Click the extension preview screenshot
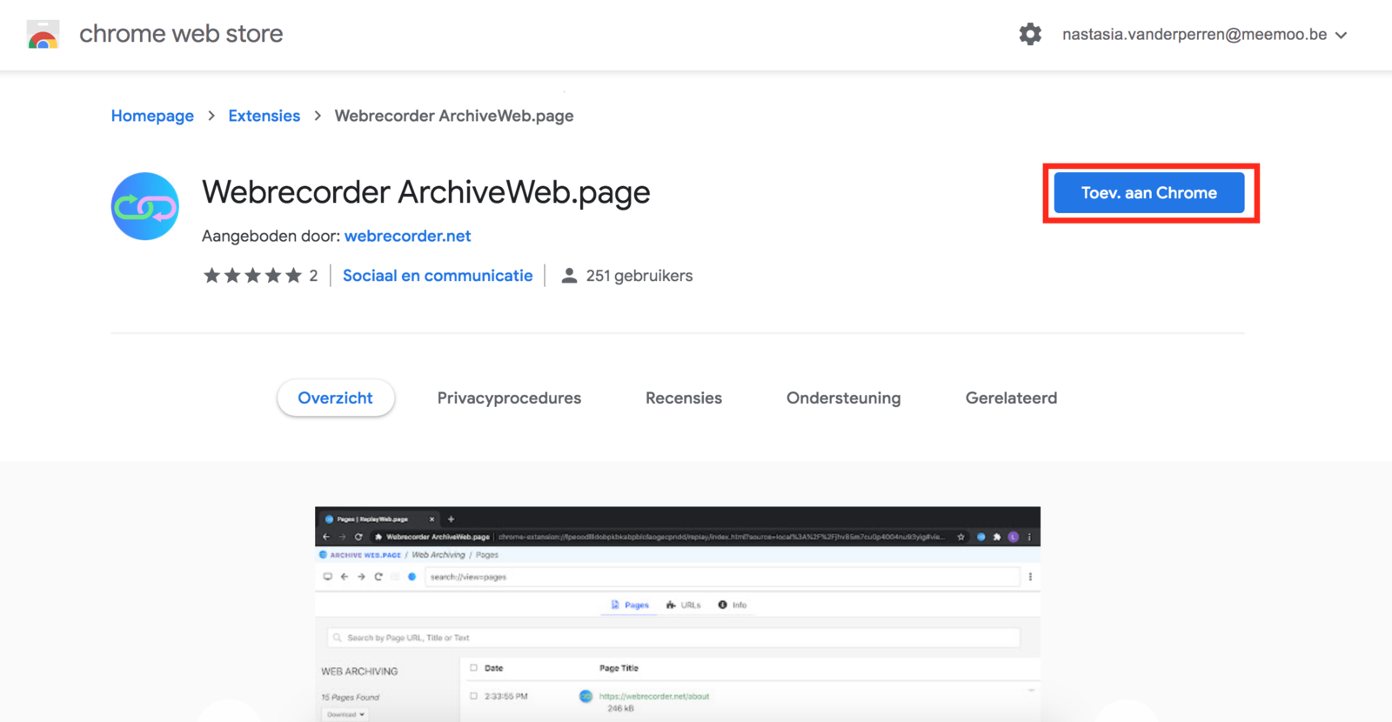This screenshot has height=722, width=1392. (677, 613)
